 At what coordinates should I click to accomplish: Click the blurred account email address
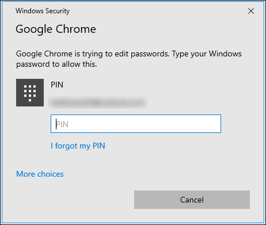[x=98, y=102]
